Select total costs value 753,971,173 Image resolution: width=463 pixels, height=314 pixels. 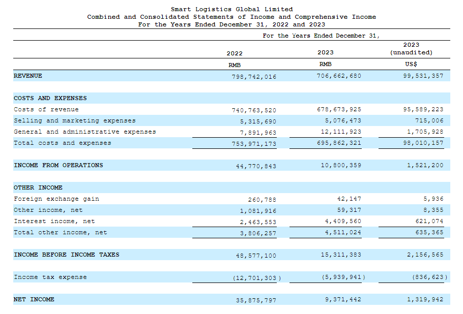(254, 144)
